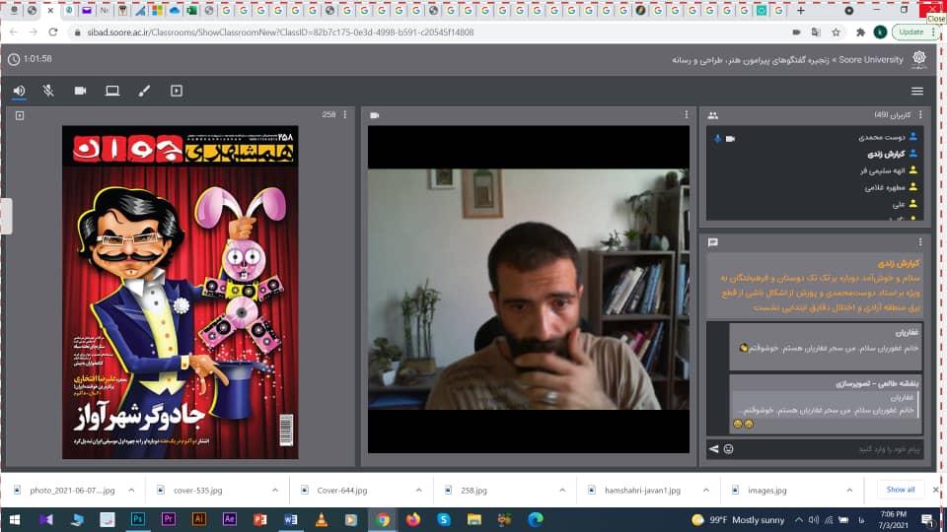
Task: Turn on webcam from classroom toolbar
Action: (80, 91)
